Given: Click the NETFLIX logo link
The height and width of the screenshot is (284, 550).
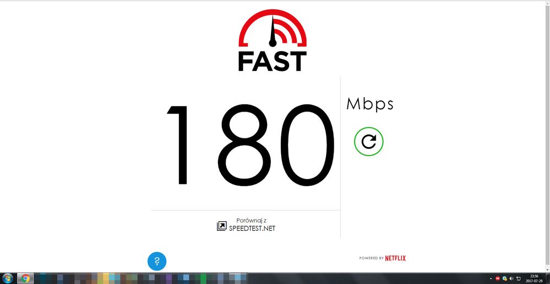Looking at the screenshot, I should point(395,258).
